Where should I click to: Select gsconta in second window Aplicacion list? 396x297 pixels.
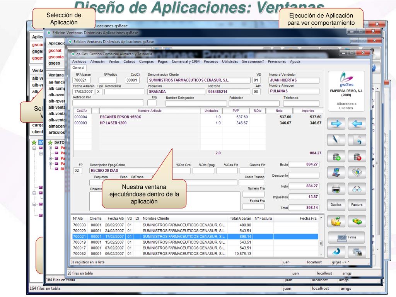tap(56, 57)
